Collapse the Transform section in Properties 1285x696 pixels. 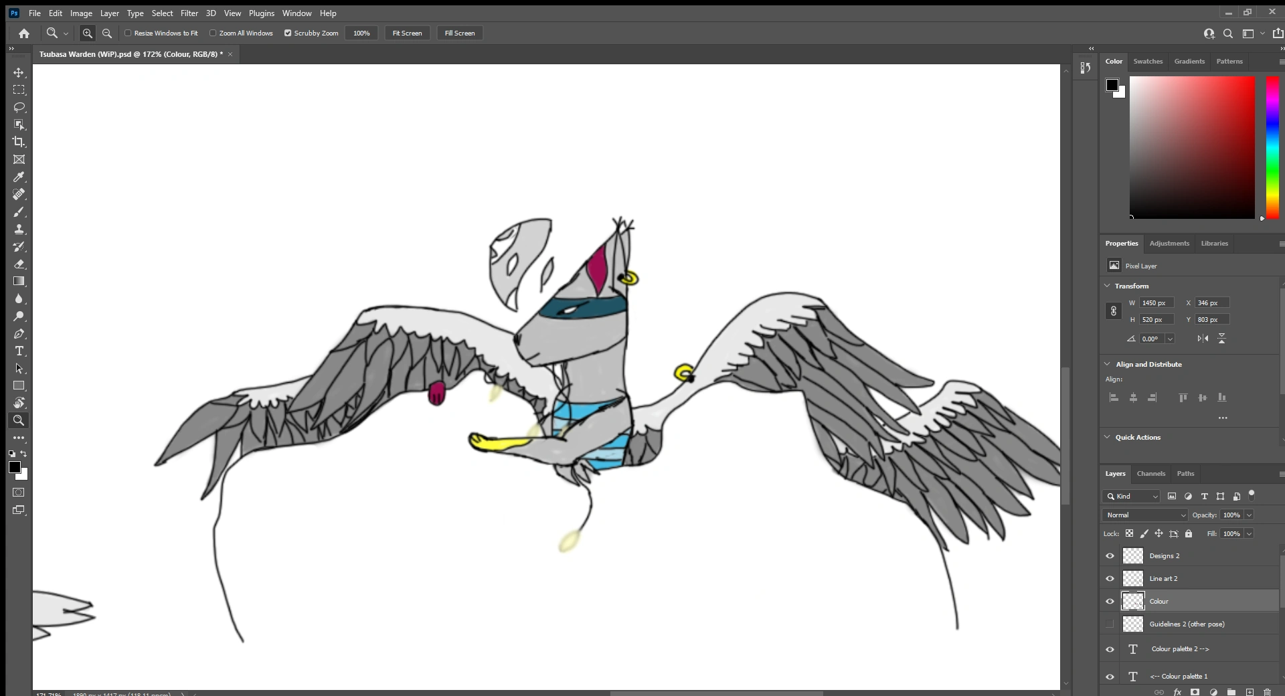point(1108,286)
